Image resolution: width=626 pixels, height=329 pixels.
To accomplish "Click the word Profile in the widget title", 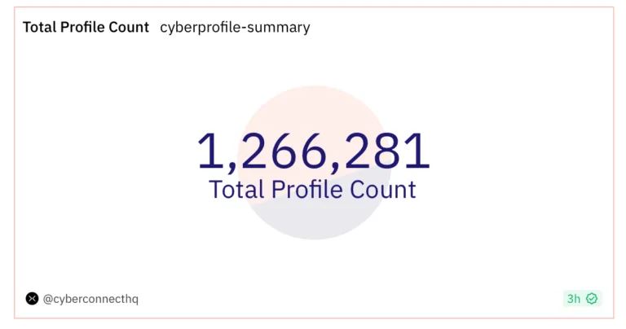I will coord(86,27).
